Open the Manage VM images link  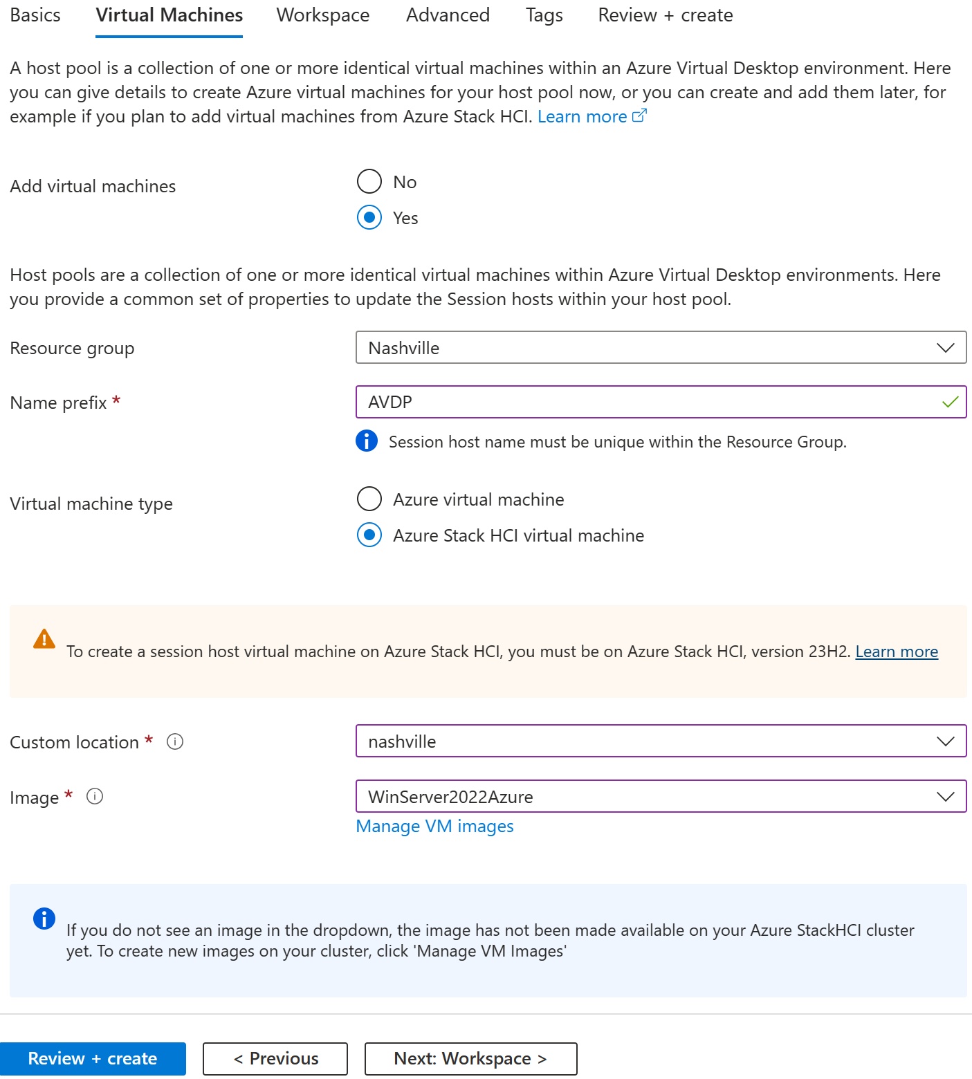pyautogui.click(x=434, y=826)
